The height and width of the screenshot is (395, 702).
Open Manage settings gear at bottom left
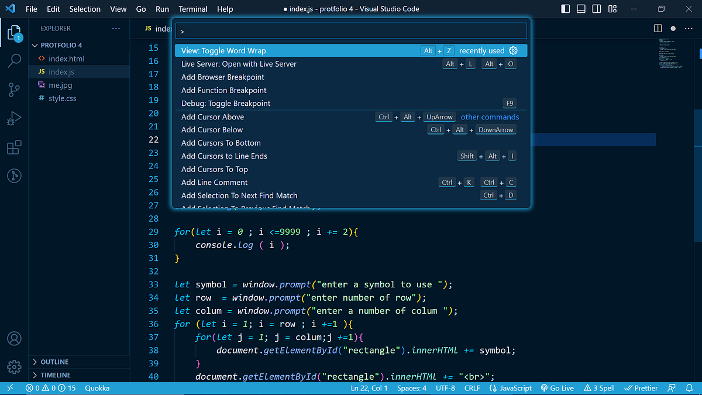(x=14, y=367)
